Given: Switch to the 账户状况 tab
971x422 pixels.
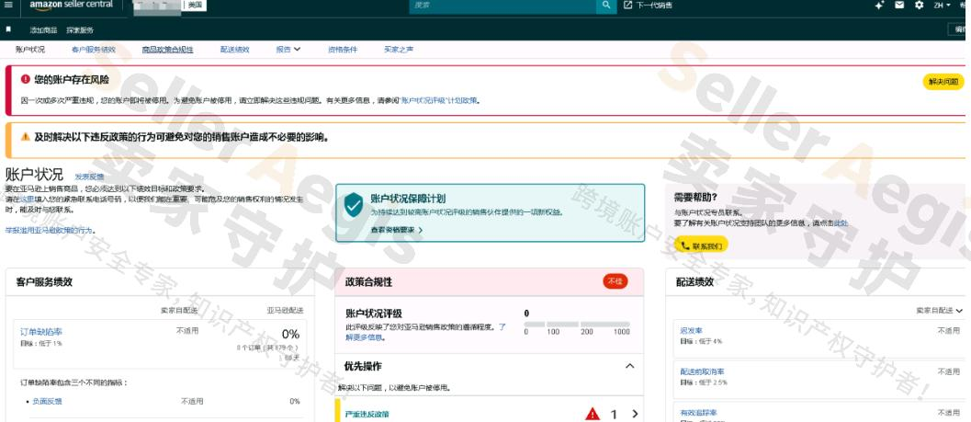Looking at the screenshot, I should pos(30,50).
